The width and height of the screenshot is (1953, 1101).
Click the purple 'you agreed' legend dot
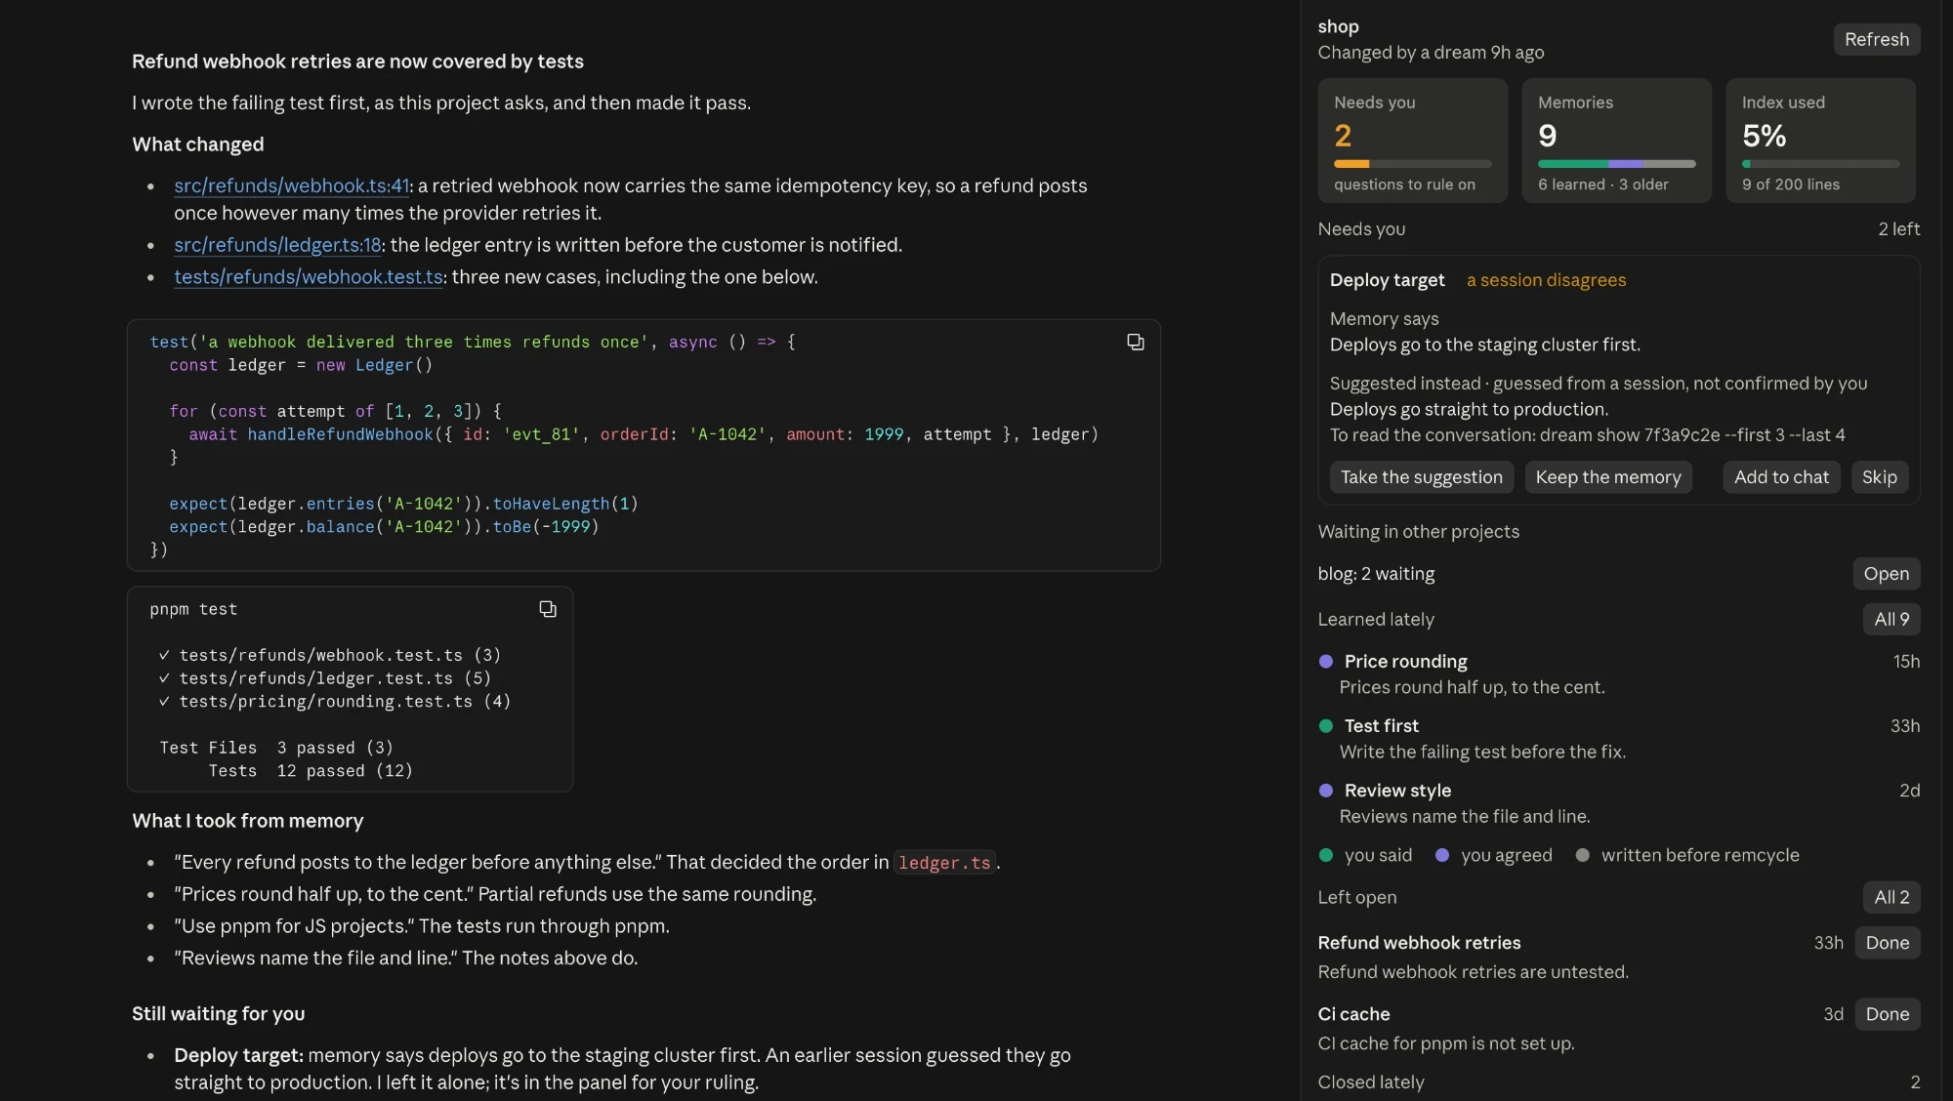click(x=1441, y=855)
